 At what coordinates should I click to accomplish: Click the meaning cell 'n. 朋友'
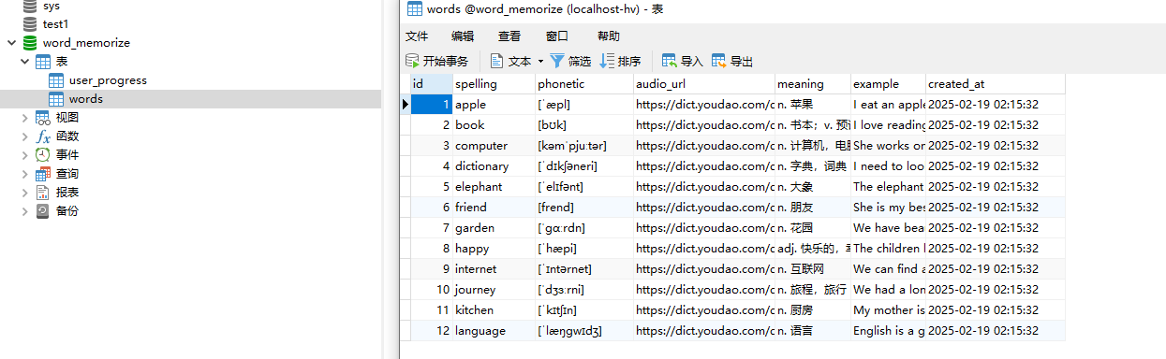pos(813,208)
